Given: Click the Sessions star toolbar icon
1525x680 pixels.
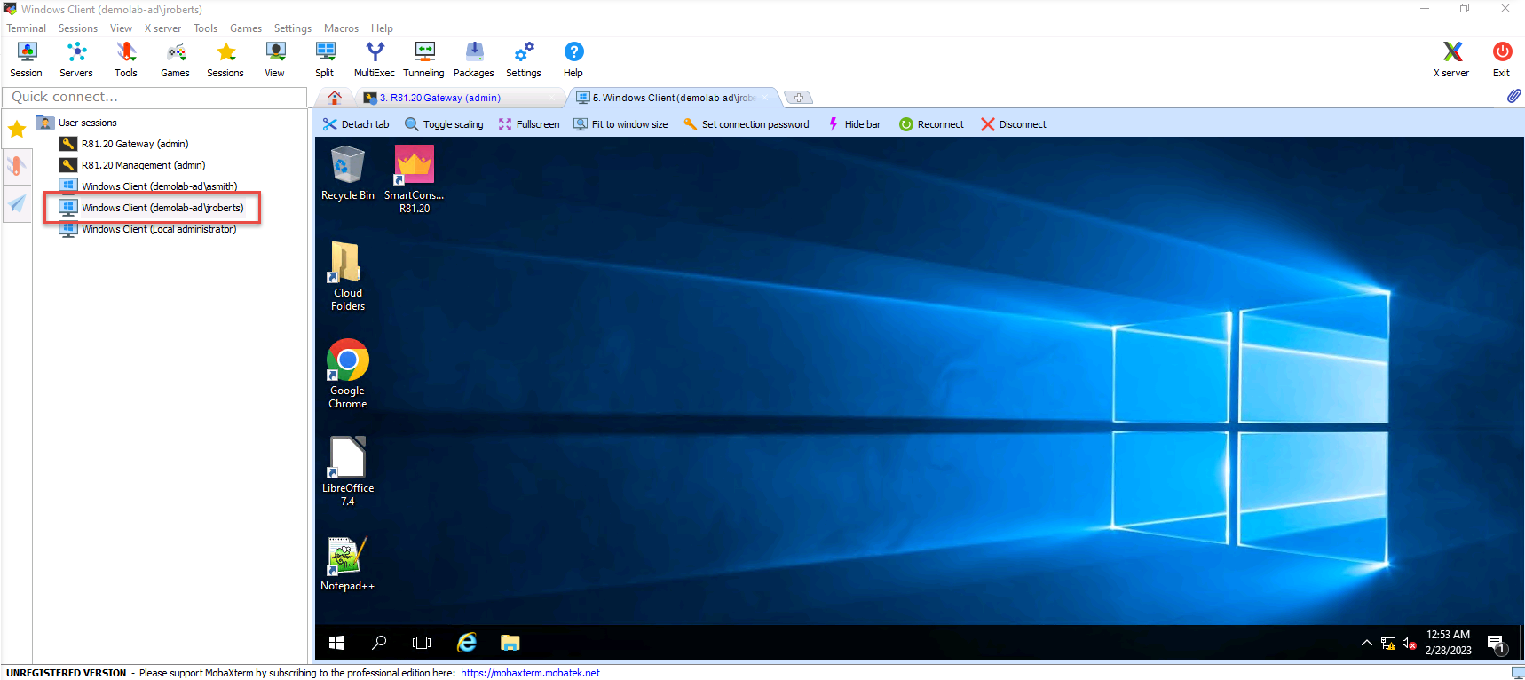Looking at the screenshot, I should pyautogui.click(x=225, y=59).
